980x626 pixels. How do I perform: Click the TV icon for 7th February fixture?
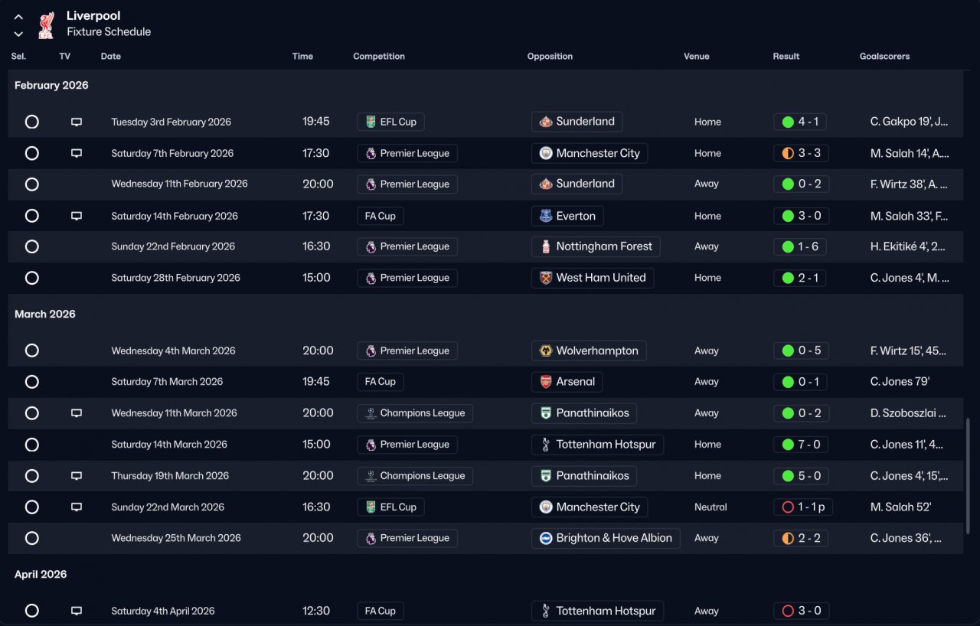(x=77, y=153)
